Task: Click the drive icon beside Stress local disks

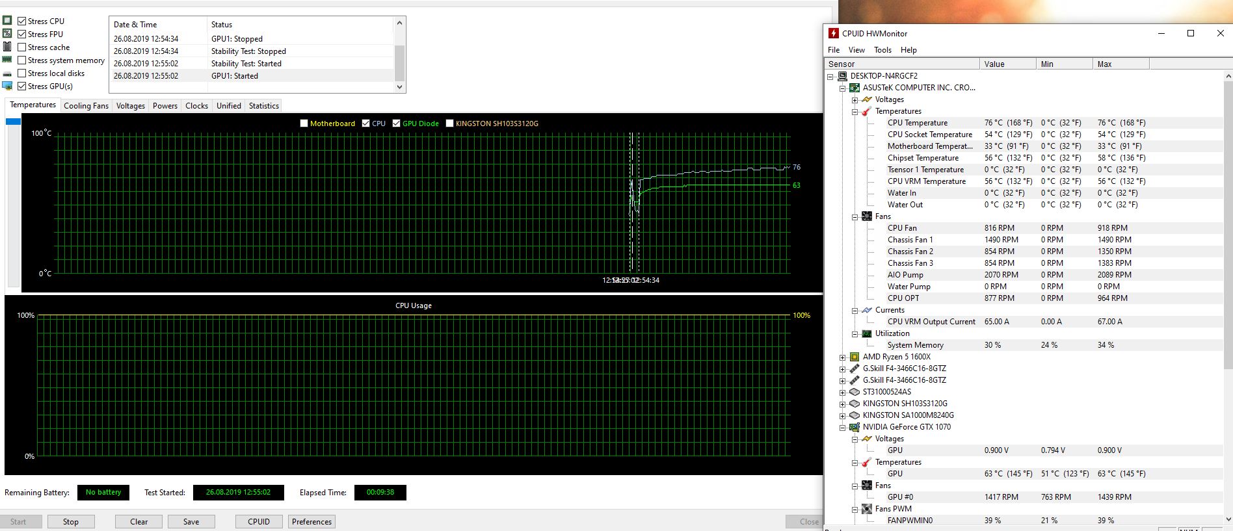Action: tap(7, 73)
